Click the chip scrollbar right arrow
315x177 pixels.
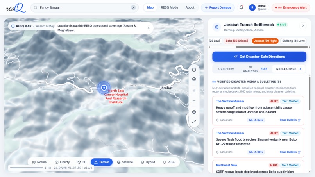(x=309, y=47)
